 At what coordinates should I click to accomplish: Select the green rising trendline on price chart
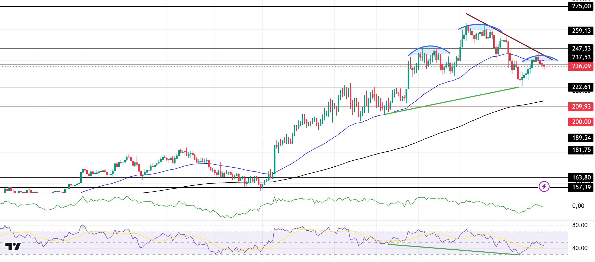452,101
